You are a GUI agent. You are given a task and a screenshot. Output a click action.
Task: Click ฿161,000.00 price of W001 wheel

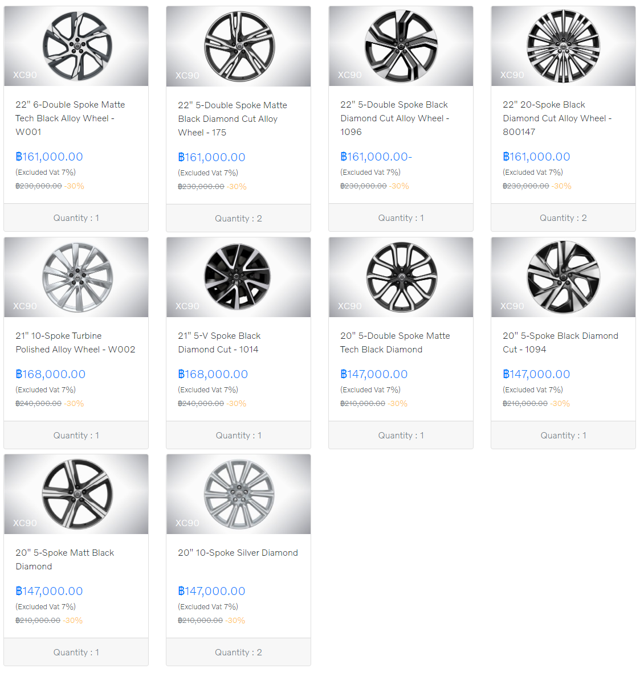click(49, 157)
